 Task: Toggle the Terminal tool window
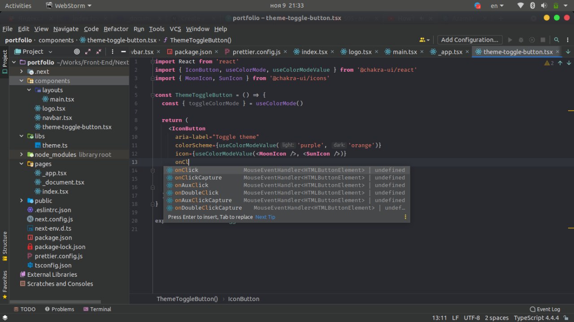pyautogui.click(x=97, y=309)
